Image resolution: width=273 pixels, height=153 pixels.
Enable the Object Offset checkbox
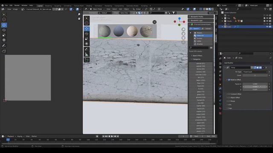229,98
